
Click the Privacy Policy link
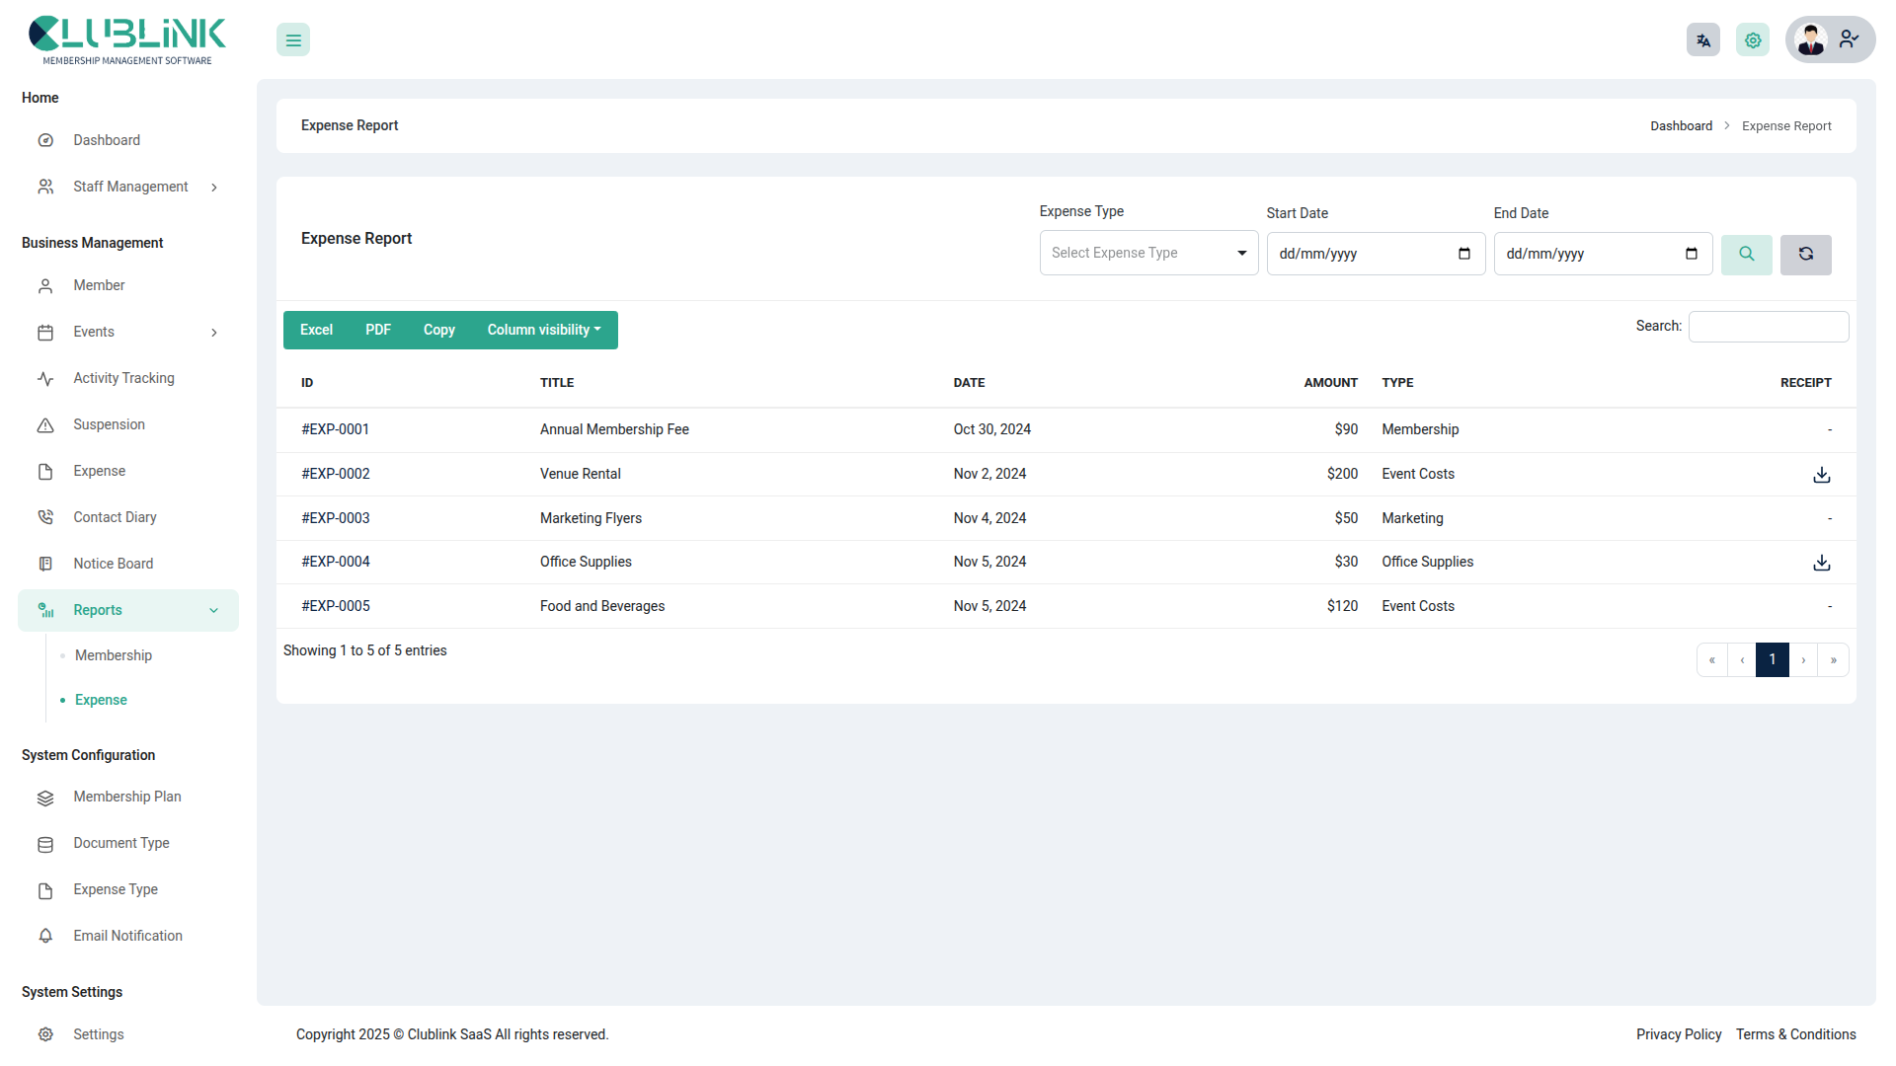point(1678,1034)
